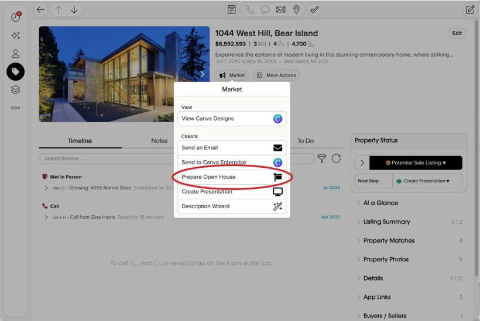Click the email envelope icon in toolbar
Image resolution: width=480 pixels, height=321 pixels.
pos(281,10)
